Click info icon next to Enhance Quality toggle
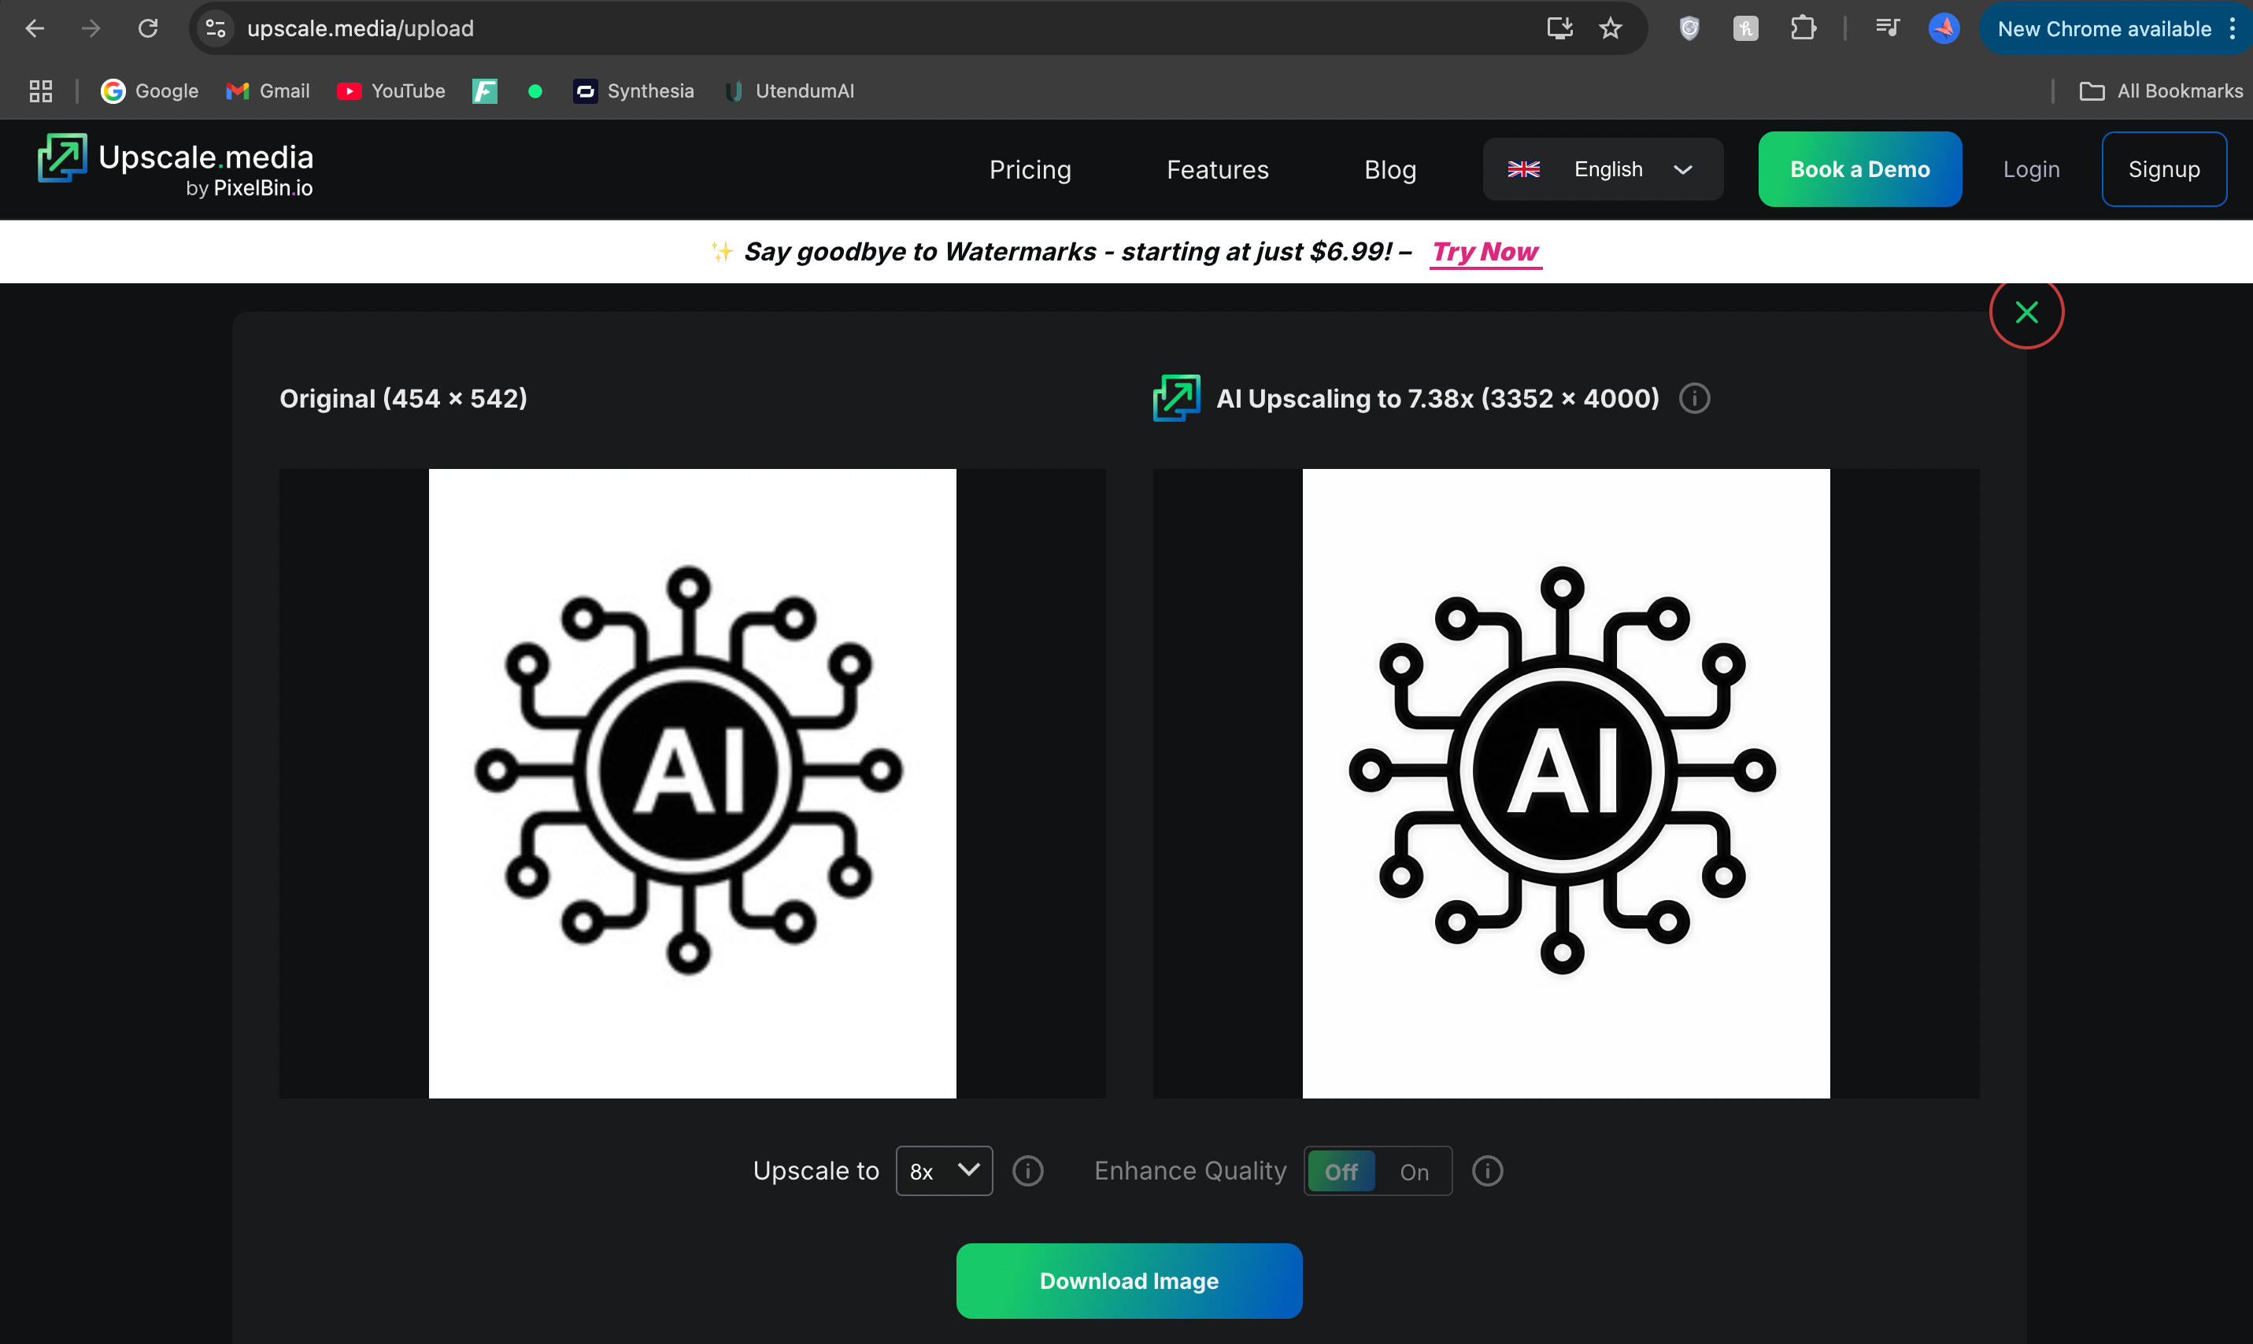 1486,1171
